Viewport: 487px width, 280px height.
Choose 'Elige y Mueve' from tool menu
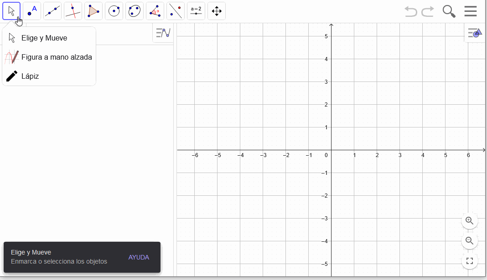(49, 38)
